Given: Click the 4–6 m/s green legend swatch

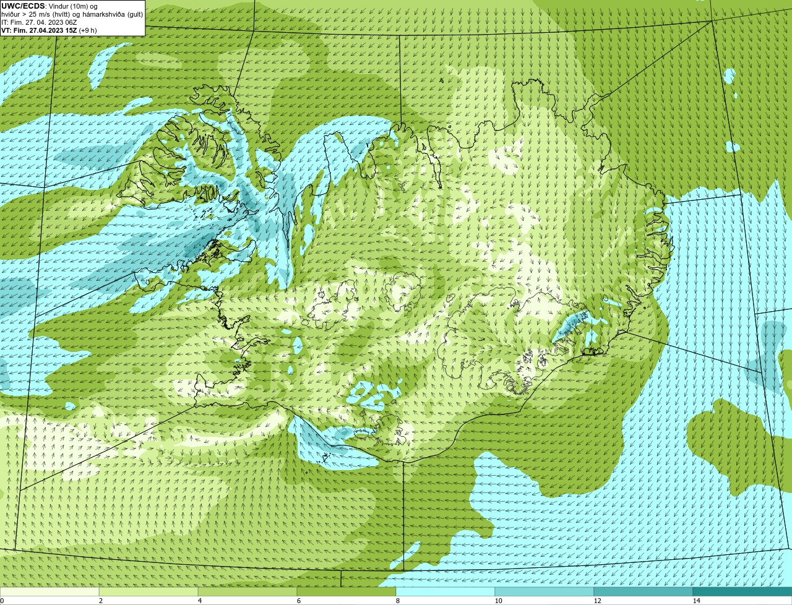Looking at the screenshot, I should point(247,592).
